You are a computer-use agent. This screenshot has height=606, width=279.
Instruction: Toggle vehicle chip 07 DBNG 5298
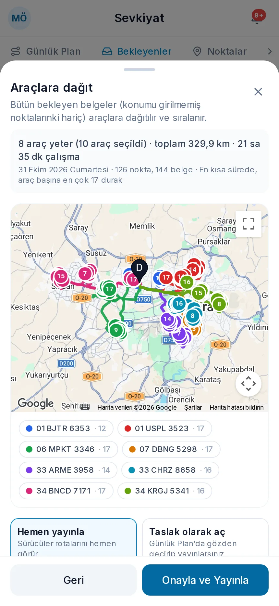point(171,449)
